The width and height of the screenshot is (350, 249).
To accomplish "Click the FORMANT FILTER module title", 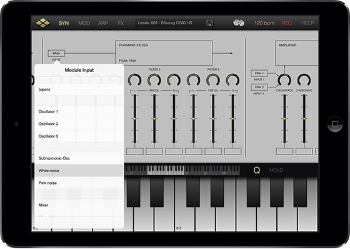I will [134, 46].
